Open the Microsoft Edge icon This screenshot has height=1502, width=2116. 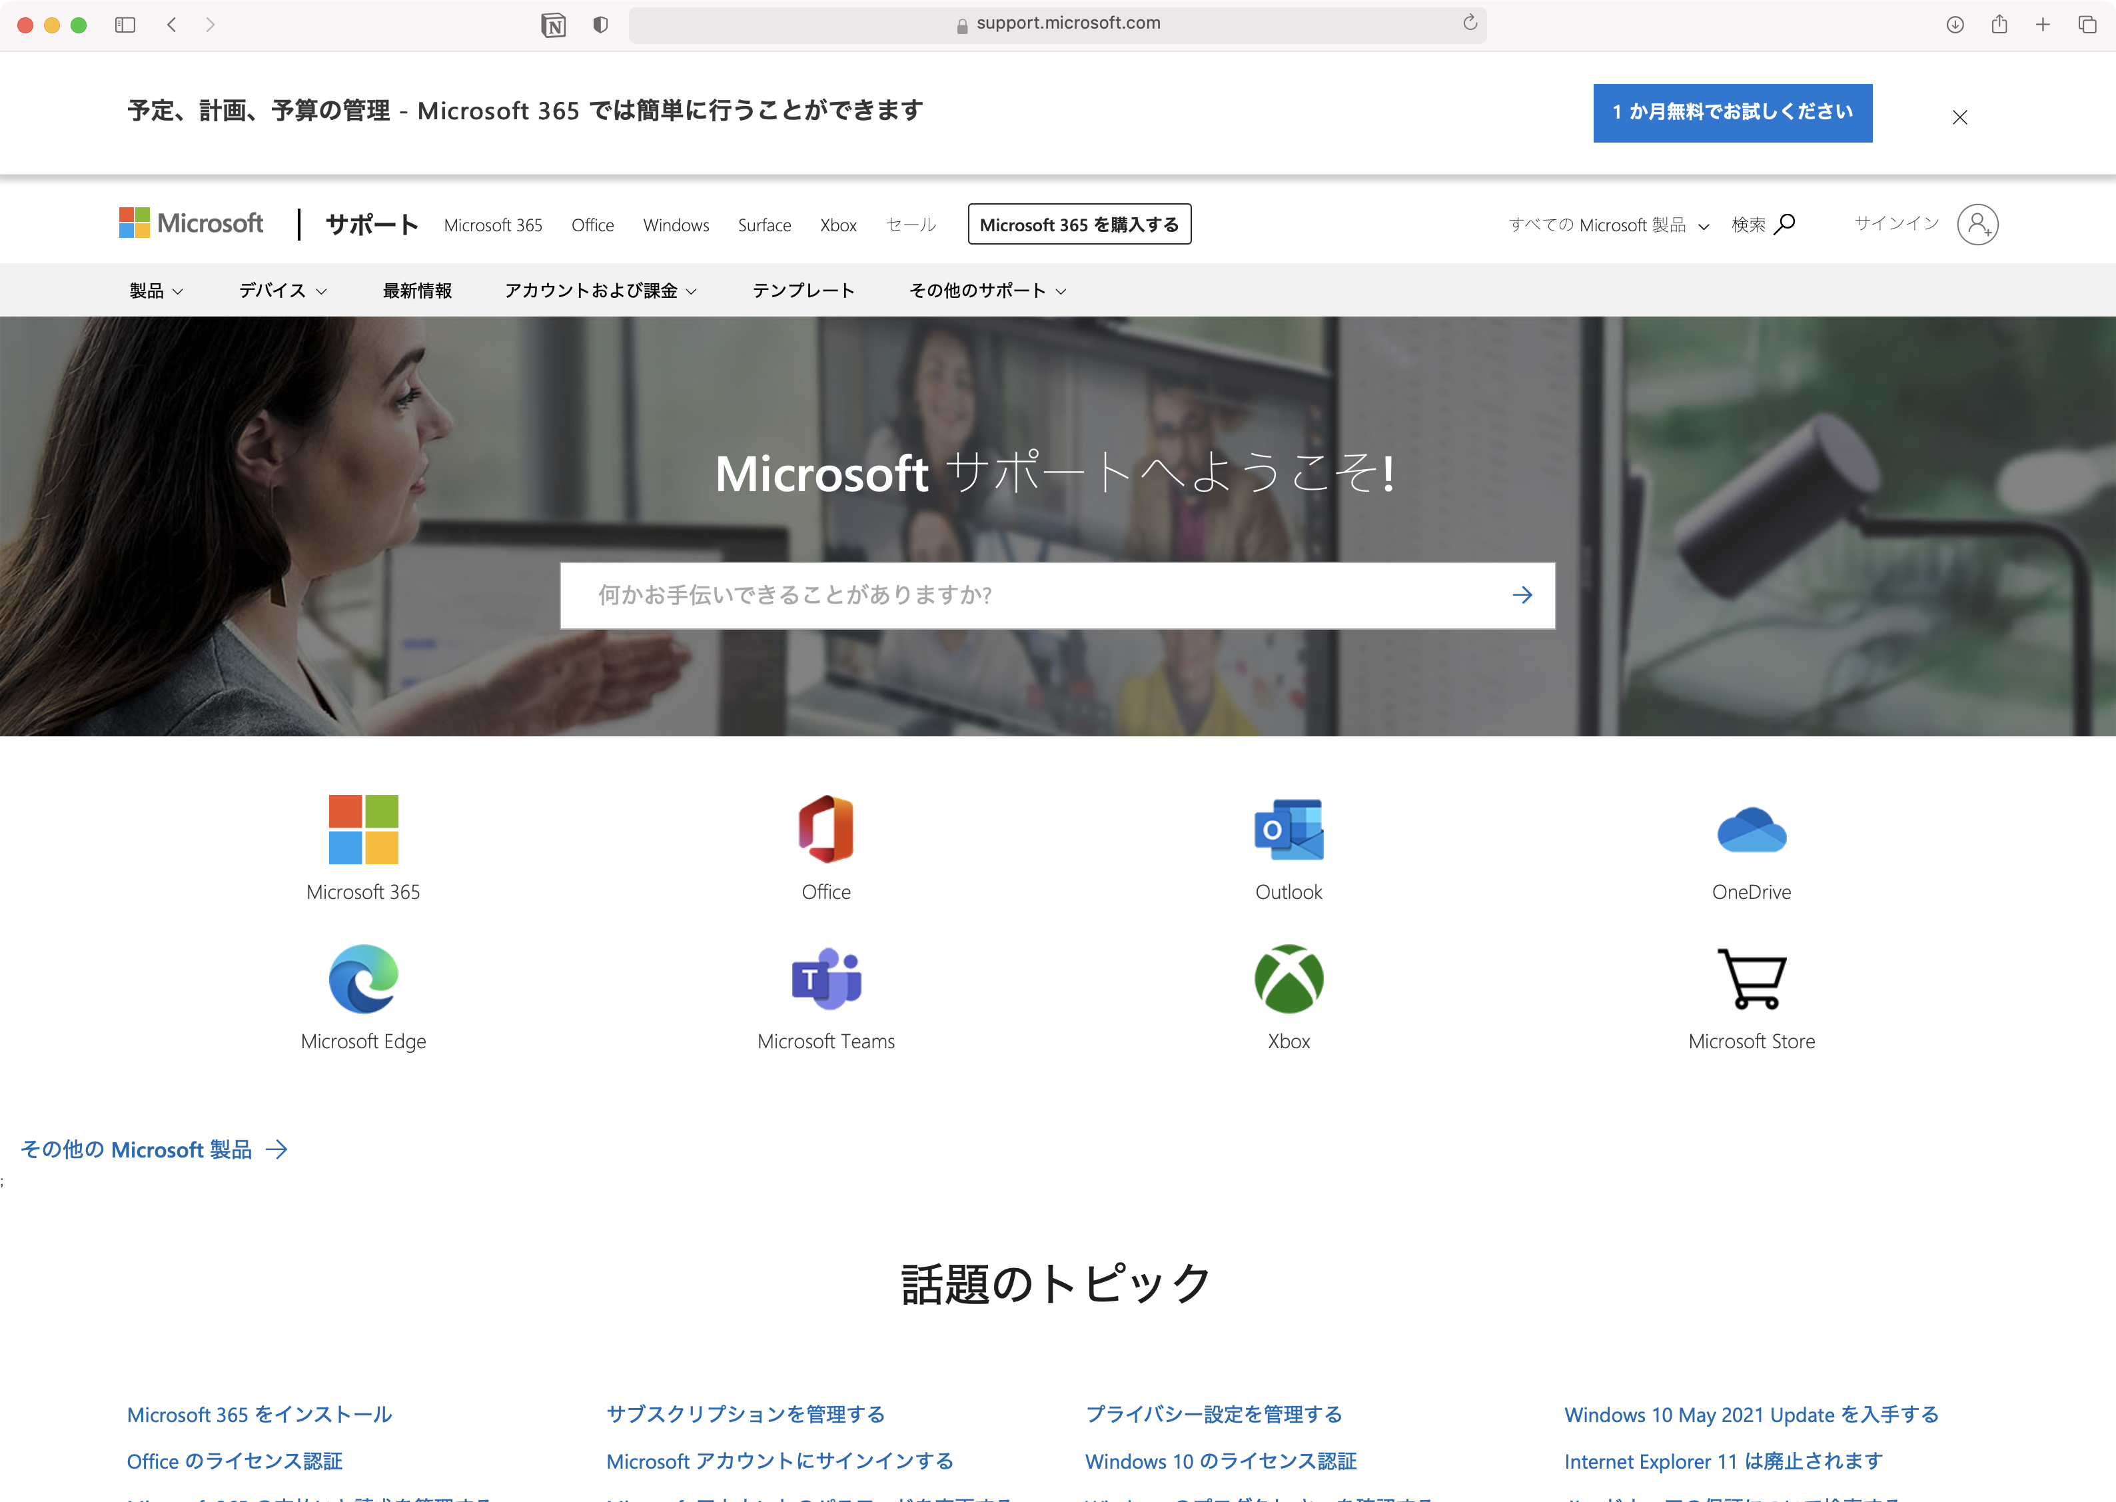363,978
